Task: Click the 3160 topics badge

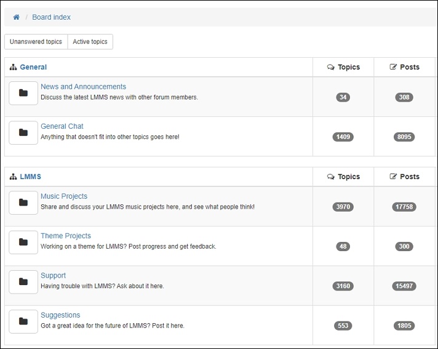Action: [343, 286]
